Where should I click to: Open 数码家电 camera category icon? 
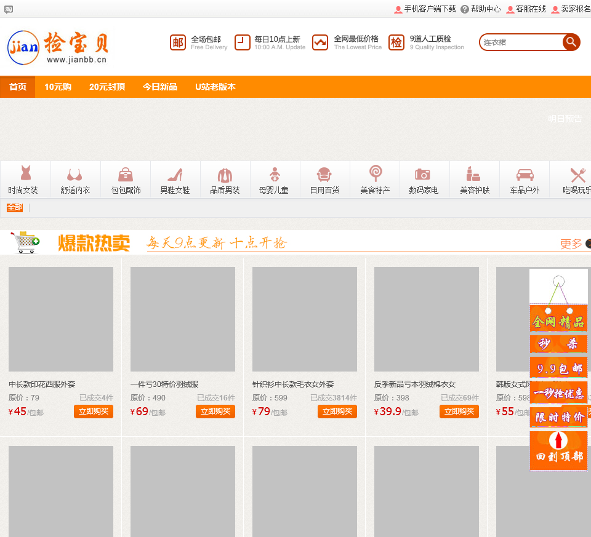point(422,174)
